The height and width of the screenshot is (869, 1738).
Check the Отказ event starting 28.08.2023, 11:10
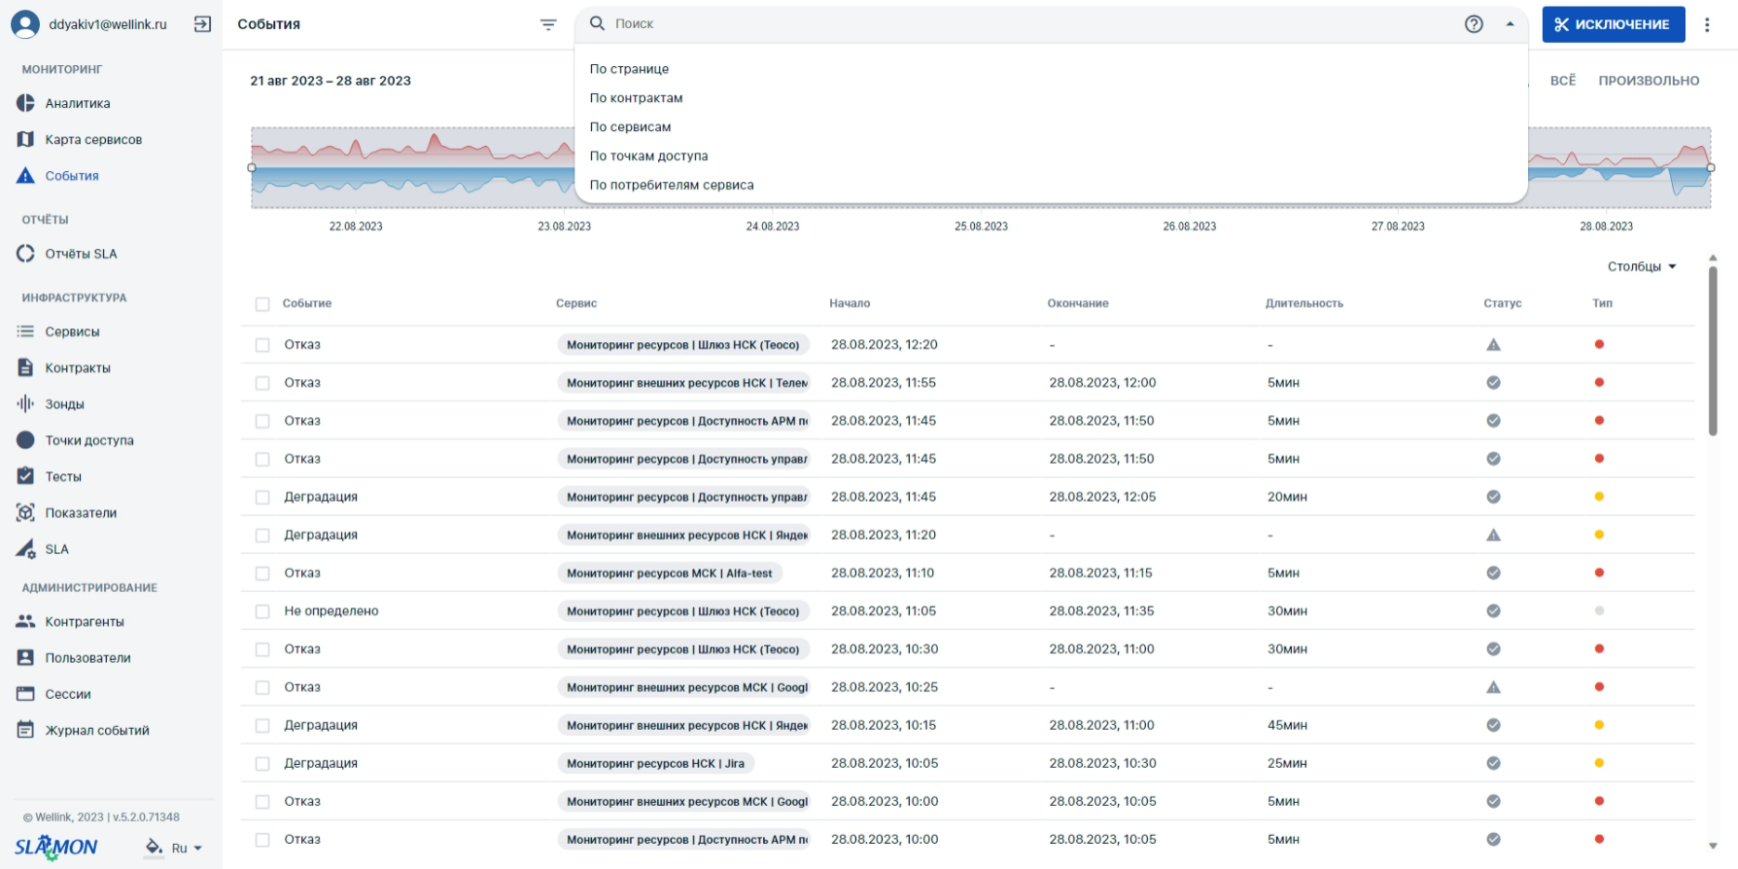(x=262, y=574)
